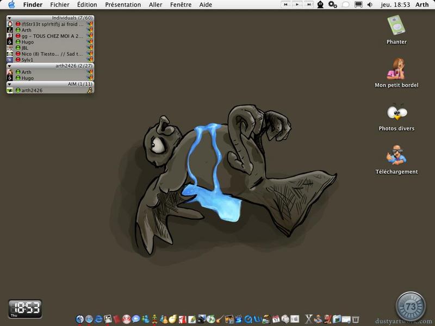
Task: Skip to previous track in menu bar
Action: tap(286, 5)
